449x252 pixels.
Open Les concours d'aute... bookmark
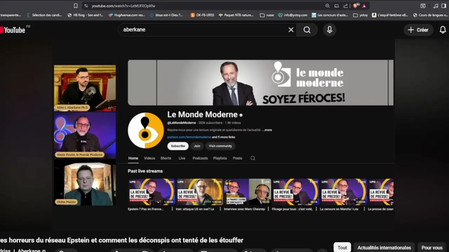coord(330,15)
